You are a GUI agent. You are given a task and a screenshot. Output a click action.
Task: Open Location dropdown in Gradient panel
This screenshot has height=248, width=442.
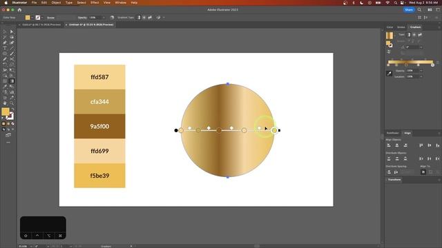(x=421, y=76)
